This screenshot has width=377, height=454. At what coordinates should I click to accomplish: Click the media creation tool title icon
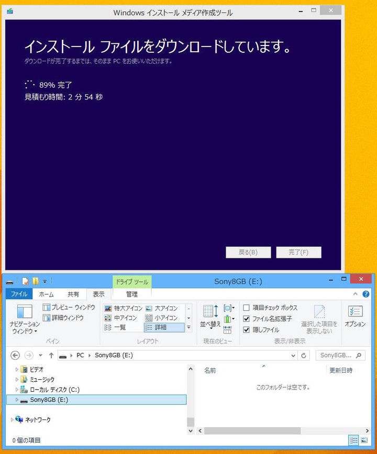10,12
